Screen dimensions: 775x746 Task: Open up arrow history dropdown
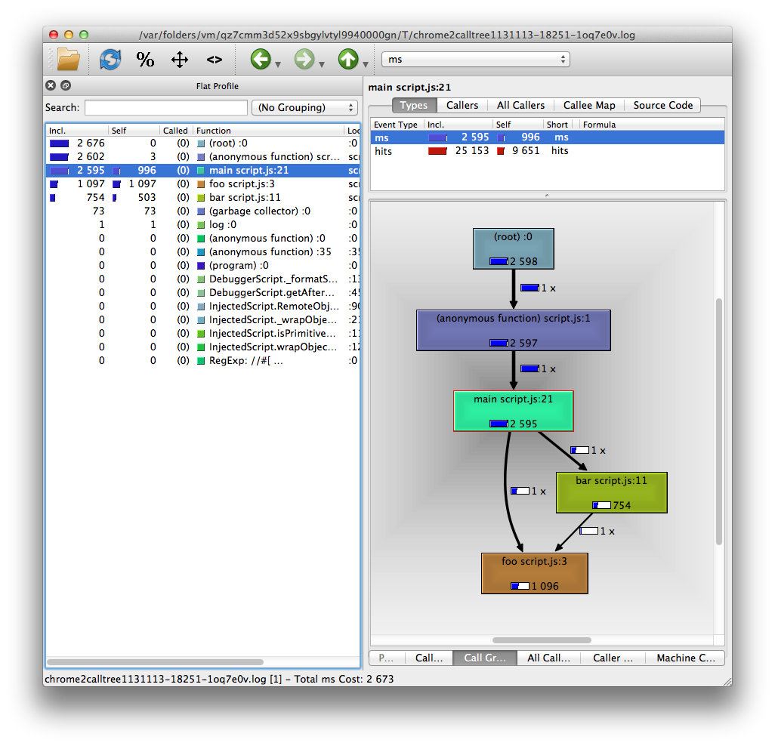(366, 64)
